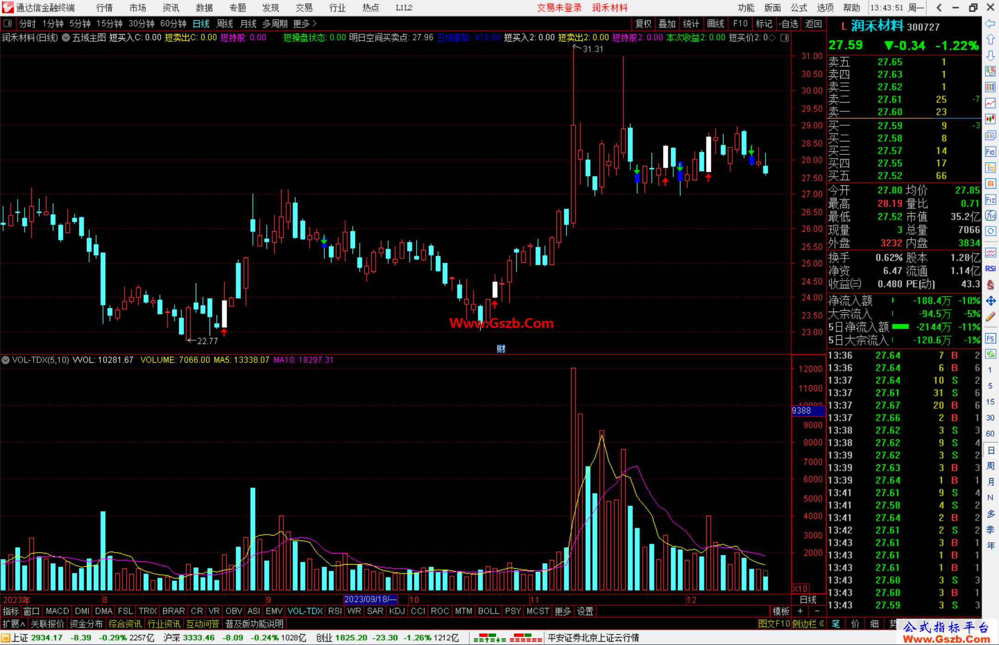Click the 财 marker below the price chart
Viewport: 999px width, 645px height.
coord(501,349)
